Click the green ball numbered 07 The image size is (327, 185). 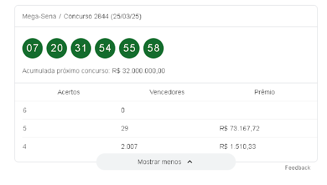pos(33,48)
